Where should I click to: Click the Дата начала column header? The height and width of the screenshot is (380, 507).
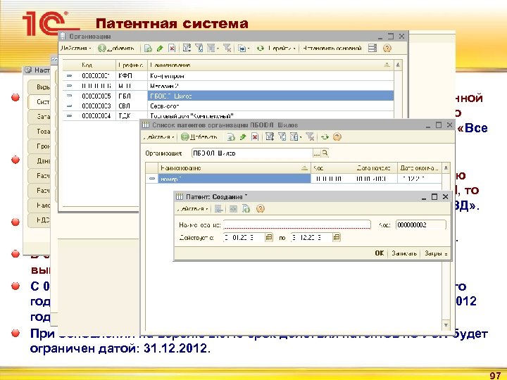click(x=375, y=168)
